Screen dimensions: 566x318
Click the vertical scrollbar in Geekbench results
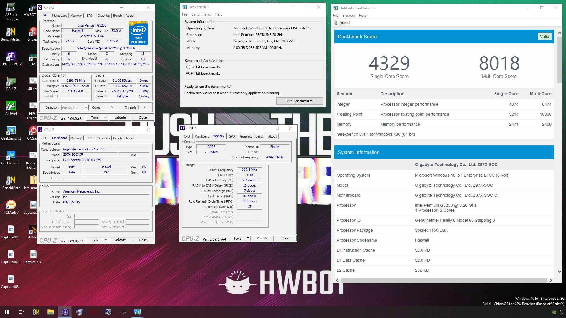560,59
